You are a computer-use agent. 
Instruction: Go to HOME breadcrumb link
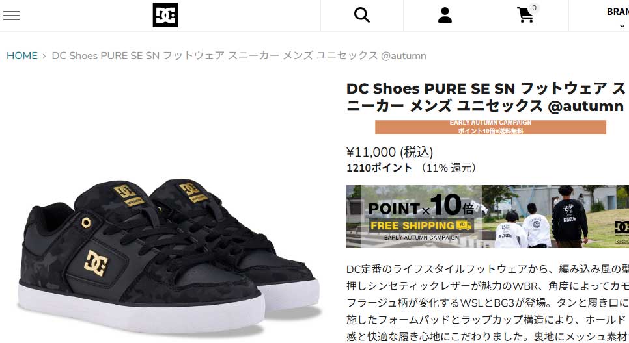coord(22,56)
